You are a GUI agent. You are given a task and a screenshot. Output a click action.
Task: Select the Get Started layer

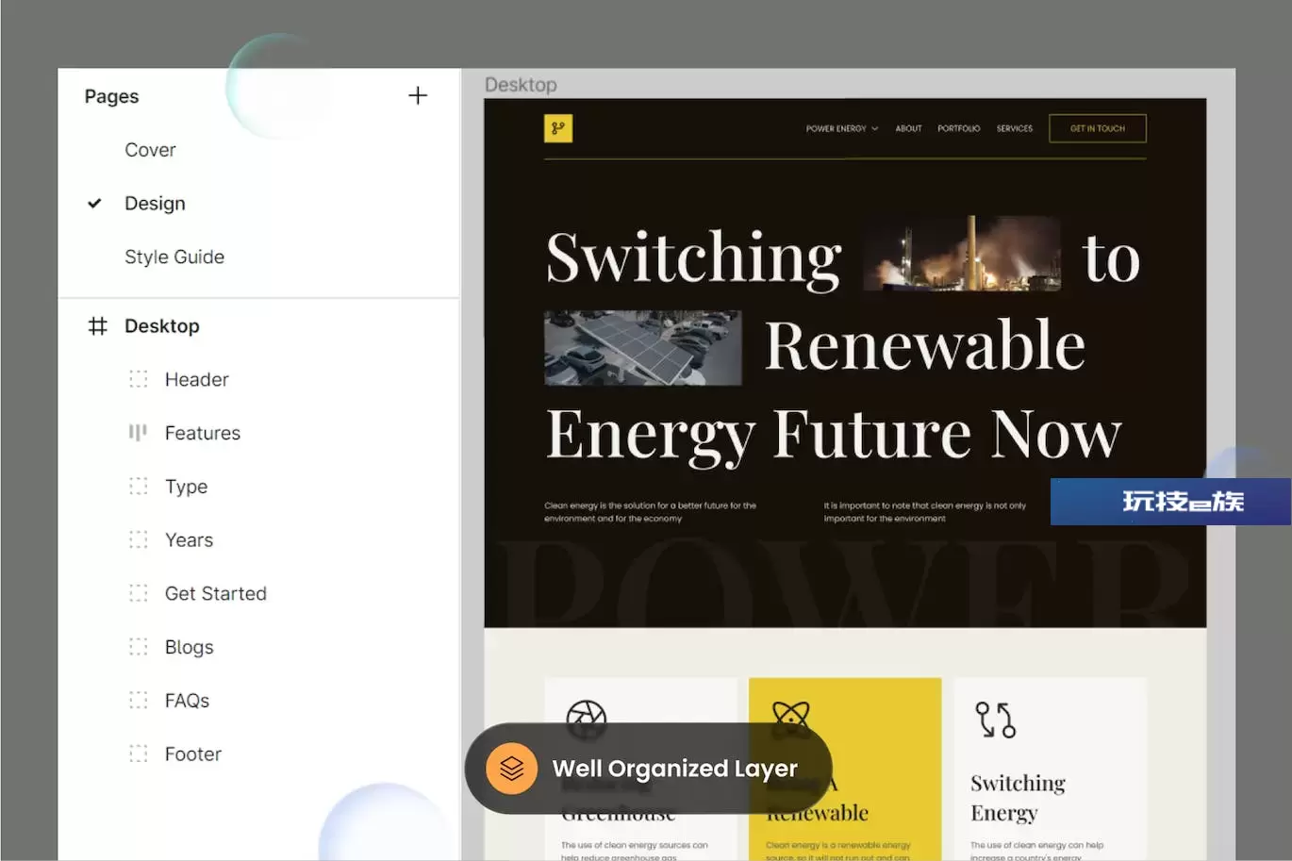(216, 593)
